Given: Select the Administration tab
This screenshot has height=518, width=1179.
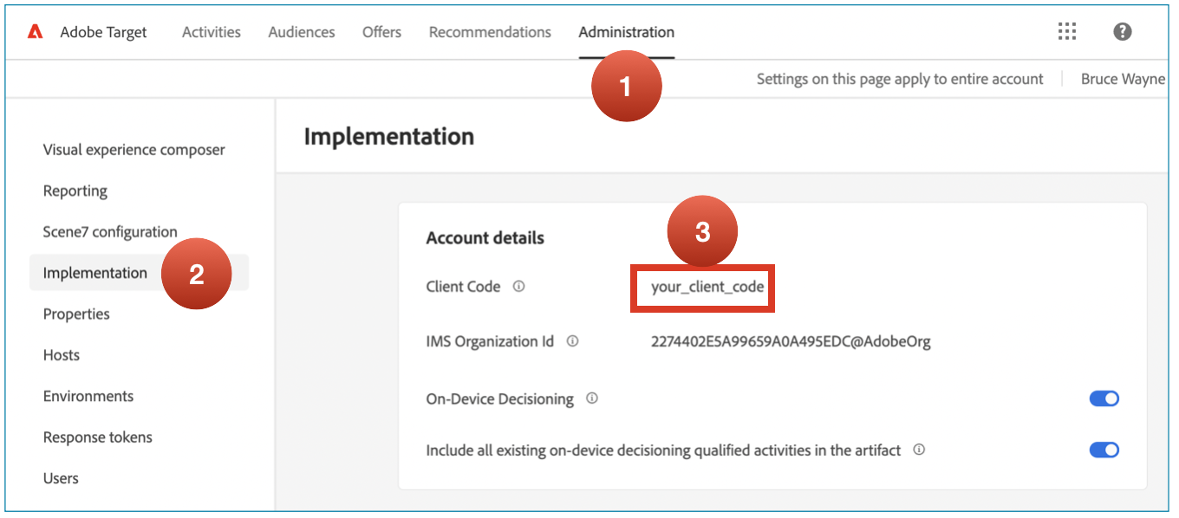Looking at the screenshot, I should point(627,32).
